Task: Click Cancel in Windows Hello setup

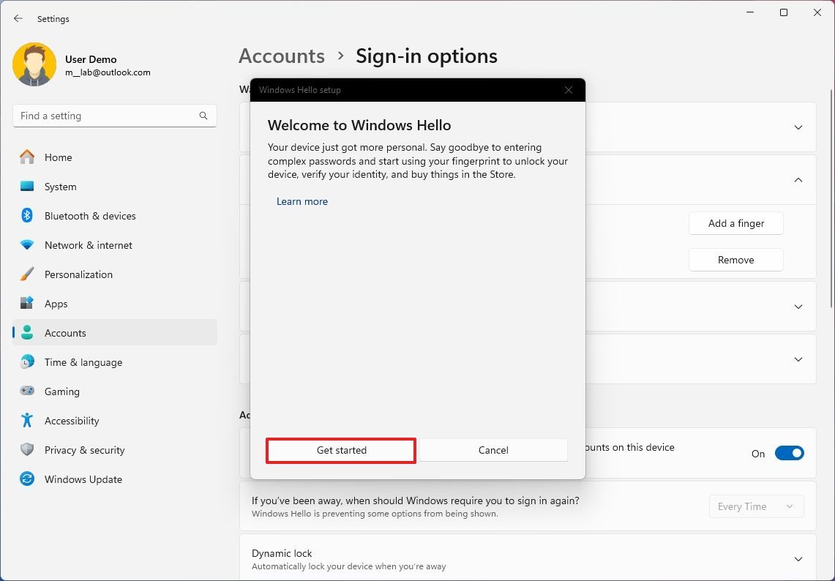Action: [x=493, y=450]
